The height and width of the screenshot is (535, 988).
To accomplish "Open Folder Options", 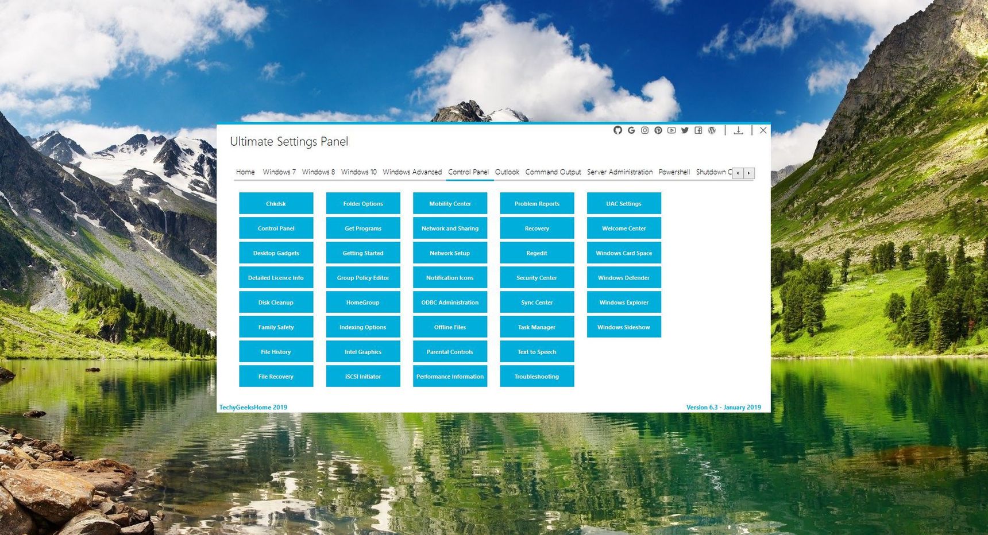I will [x=363, y=203].
